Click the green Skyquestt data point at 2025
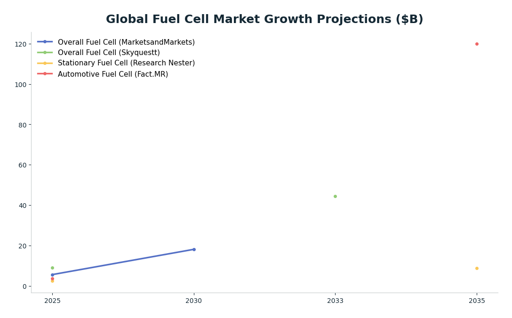The width and height of the screenshot is (512, 318). pyautogui.click(x=52, y=268)
